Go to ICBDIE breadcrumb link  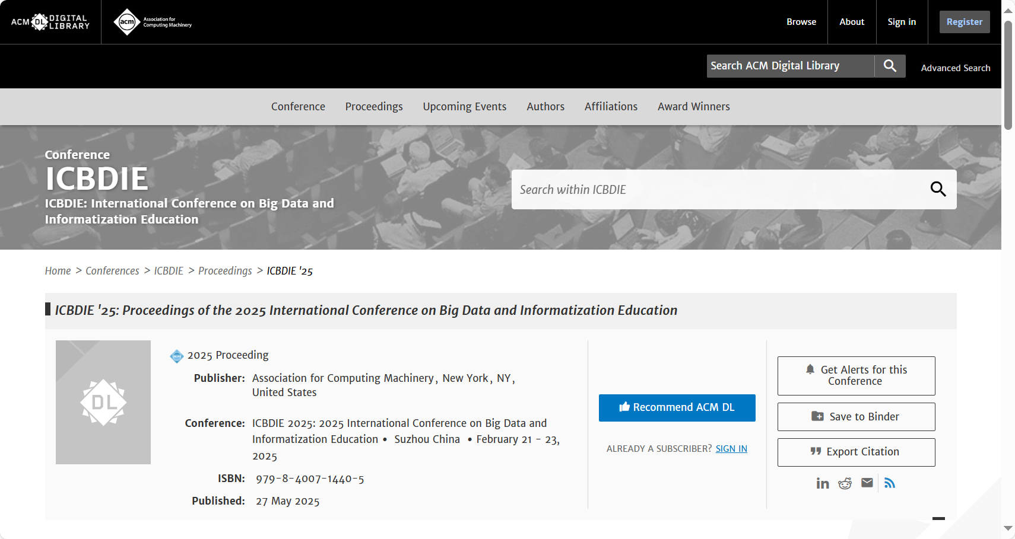pos(169,271)
